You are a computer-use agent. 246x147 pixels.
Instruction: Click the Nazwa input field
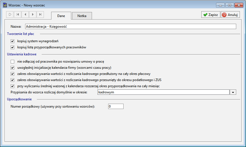coord(131,27)
